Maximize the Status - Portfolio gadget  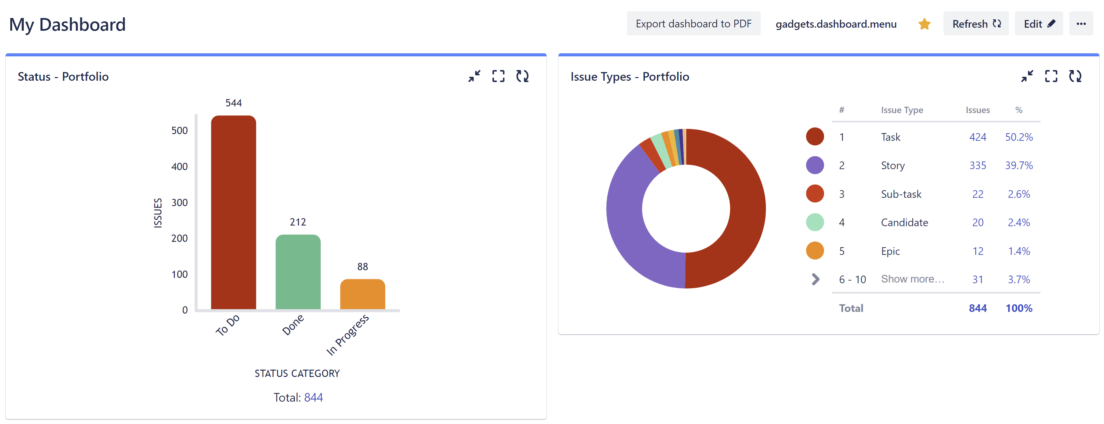tap(498, 76)
